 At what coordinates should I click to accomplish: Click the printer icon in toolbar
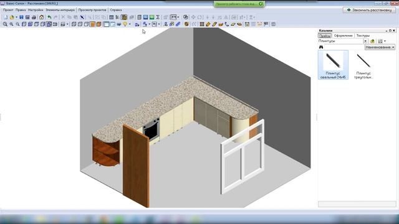tap(34, 17)
